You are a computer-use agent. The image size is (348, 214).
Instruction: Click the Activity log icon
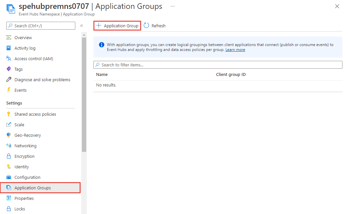(x=9, y=48)
